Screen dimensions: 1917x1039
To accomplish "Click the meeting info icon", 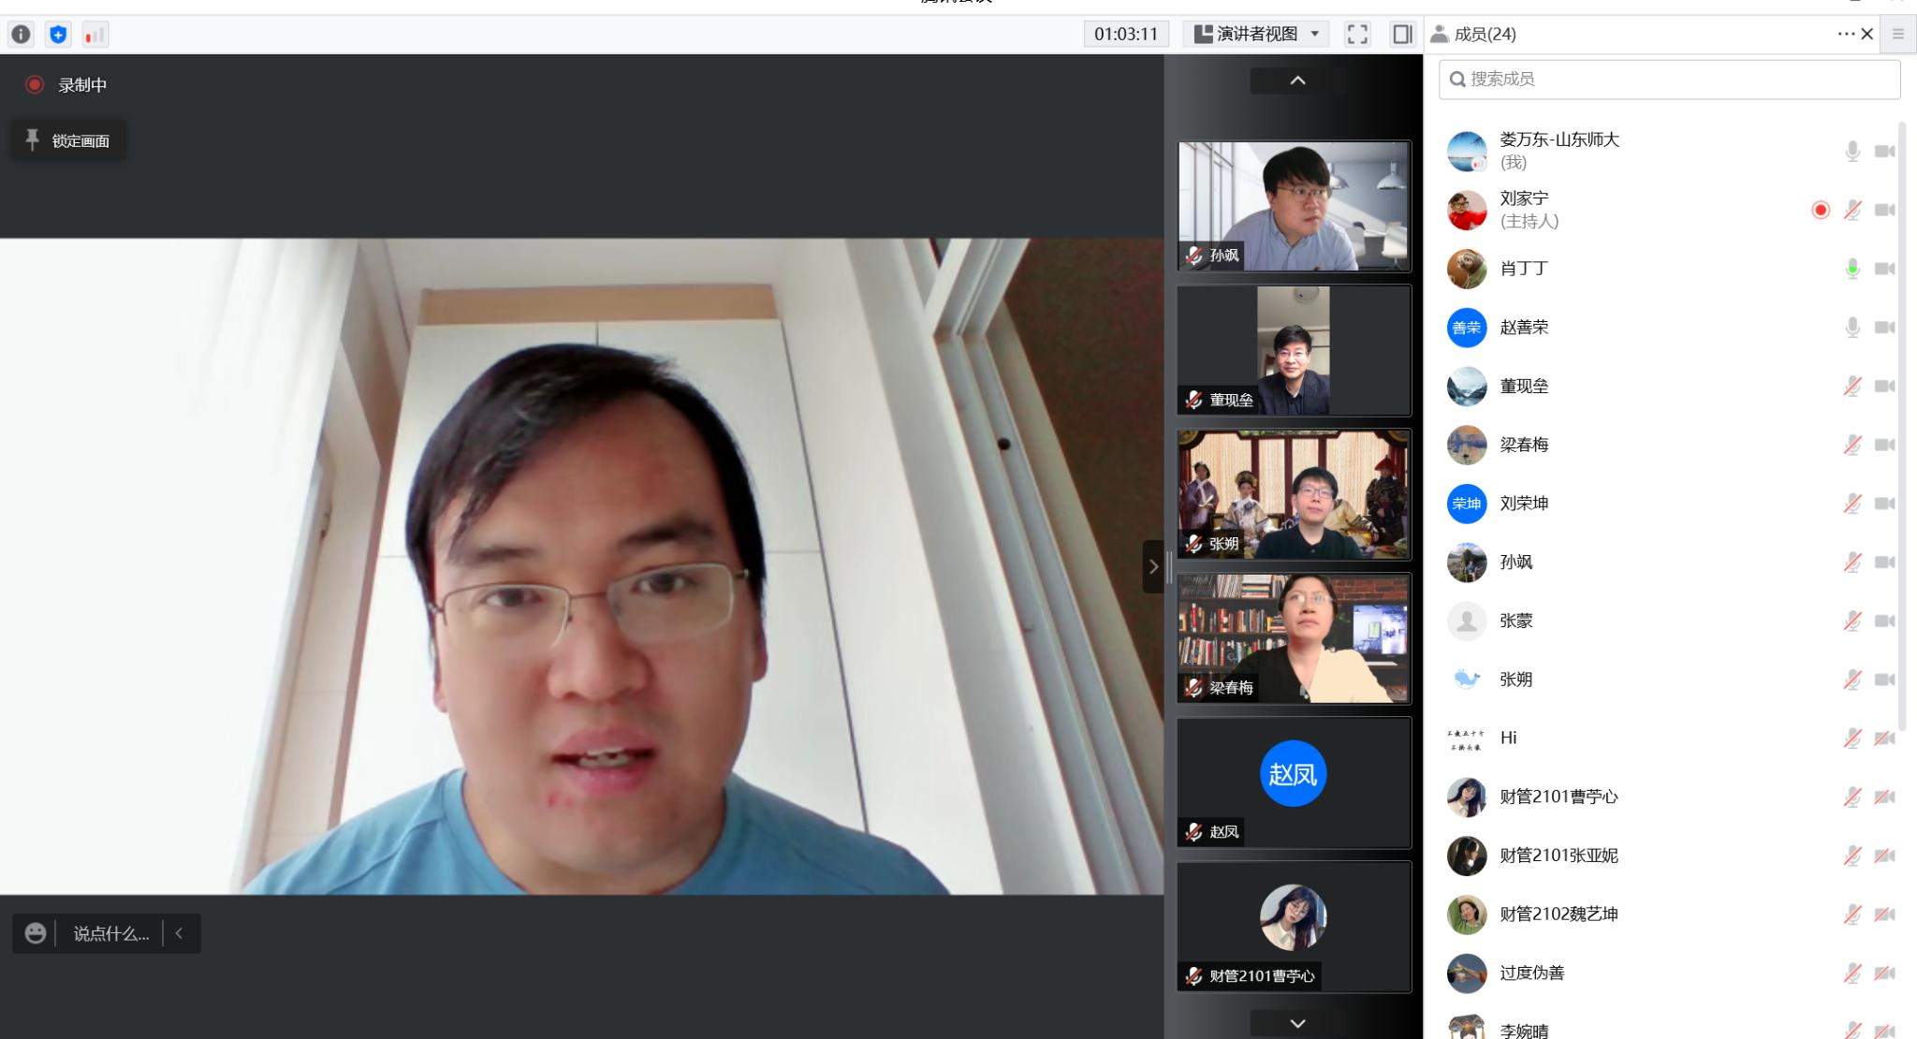I will pos(21,35).
